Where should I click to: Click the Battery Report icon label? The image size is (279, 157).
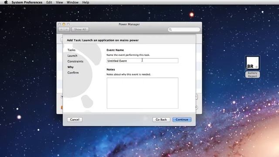(252, 75)
